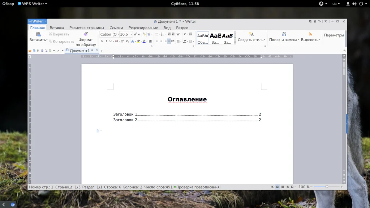Image resolution: width=370 pixels, height=208 pixels.
Task: Open a new document tab with plus
Action: (x=102, y=51)
